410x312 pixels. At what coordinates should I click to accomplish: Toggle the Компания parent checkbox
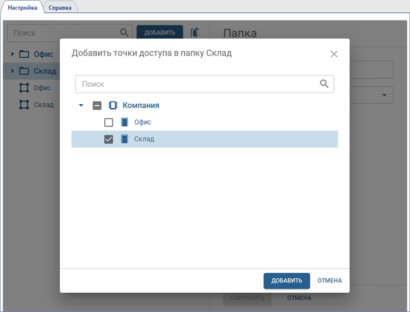click(x=97, y=106)
